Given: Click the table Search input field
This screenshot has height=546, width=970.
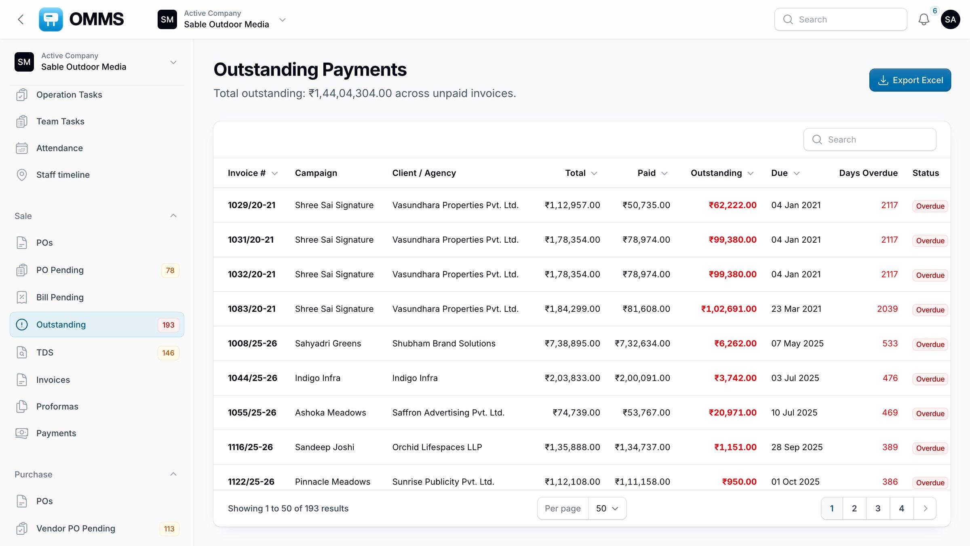Looking at the screenshot, I should click(870, 140).
